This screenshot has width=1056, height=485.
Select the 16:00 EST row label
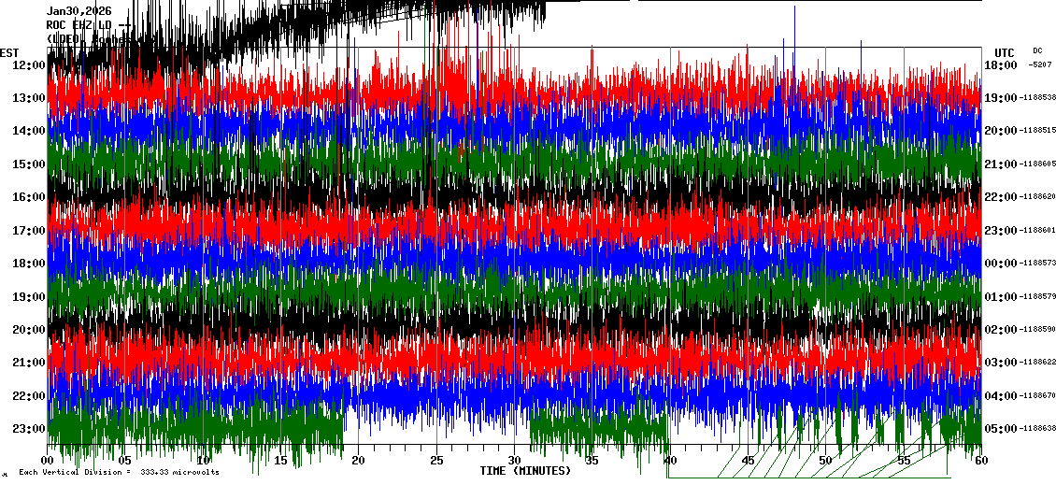pos(28,197)
